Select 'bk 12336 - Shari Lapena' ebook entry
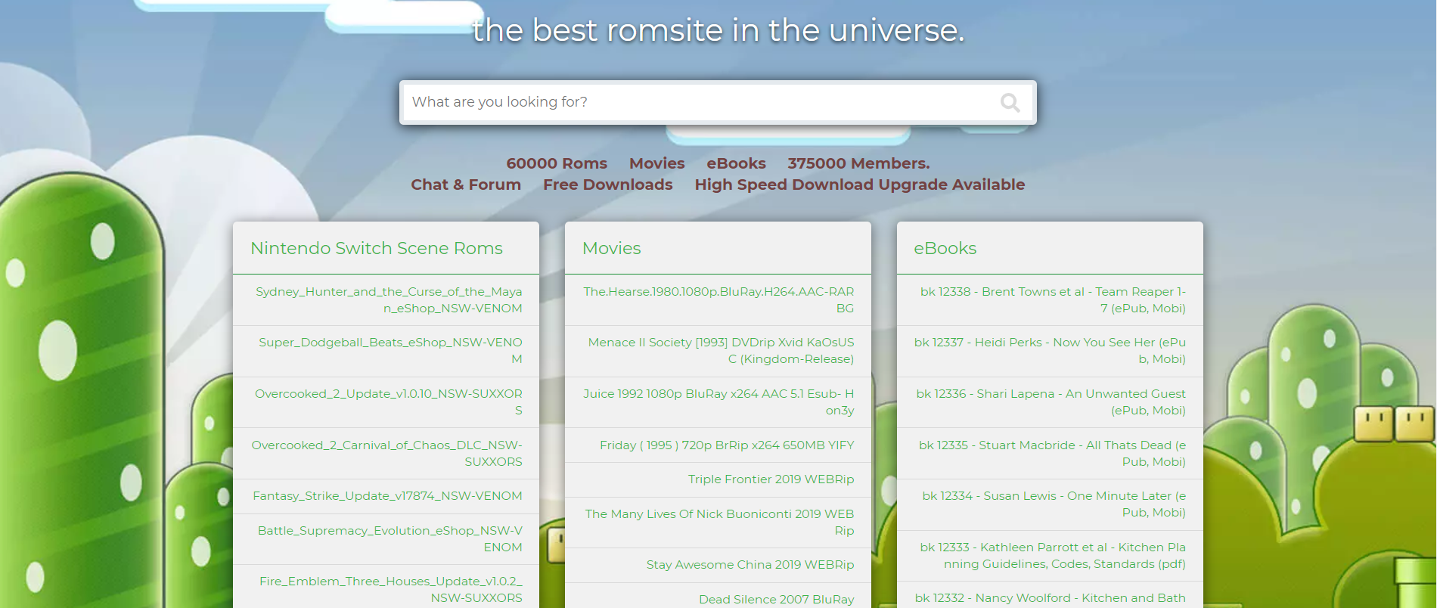This screenshot has width=1437, height=608. point(1050,402)
